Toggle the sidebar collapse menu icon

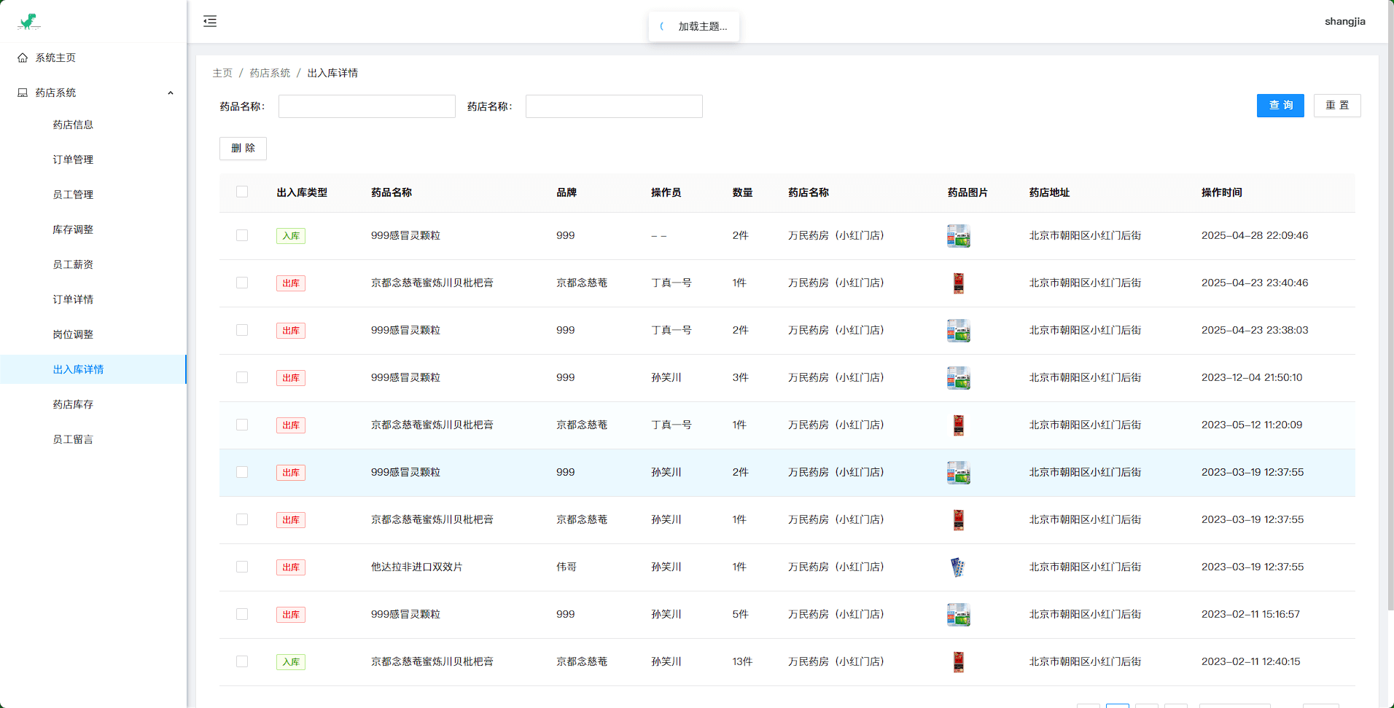[x=210, y=21]
